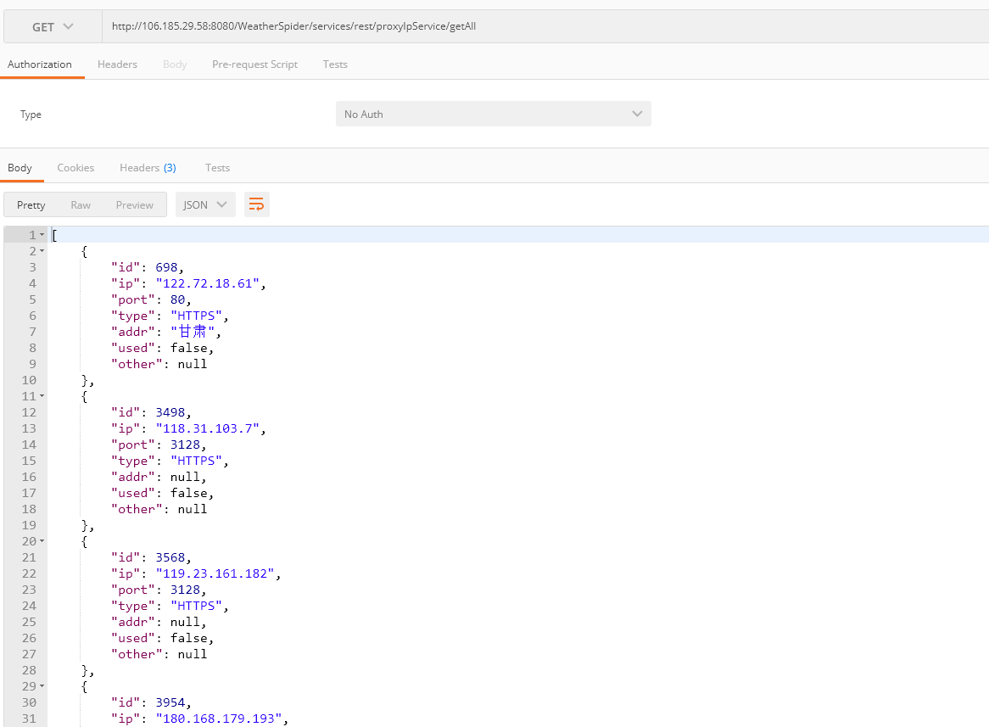The height and width of the screenshot is (727, 989).
Task: Switch to Preview response view
Action: [135, 204]
